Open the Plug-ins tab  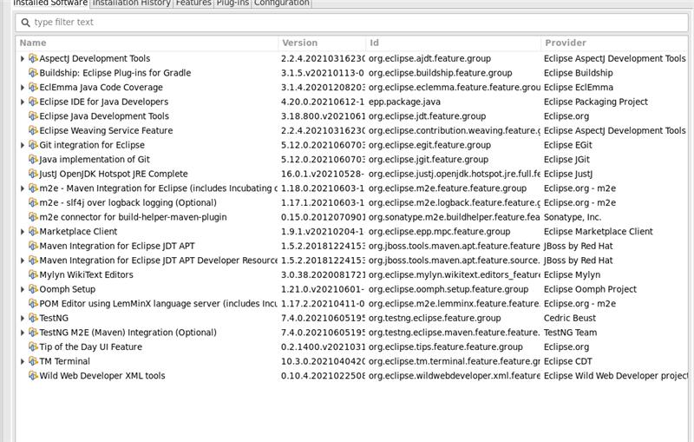[232, 3]
